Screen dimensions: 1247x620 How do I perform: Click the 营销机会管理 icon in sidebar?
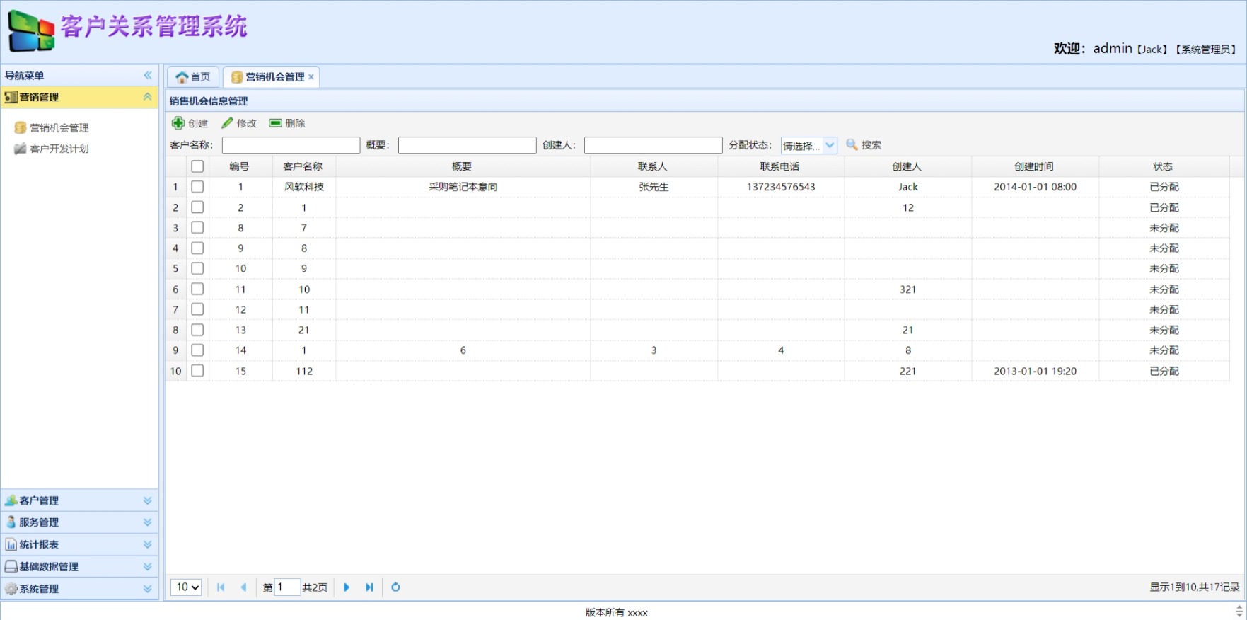pos(21,128)
